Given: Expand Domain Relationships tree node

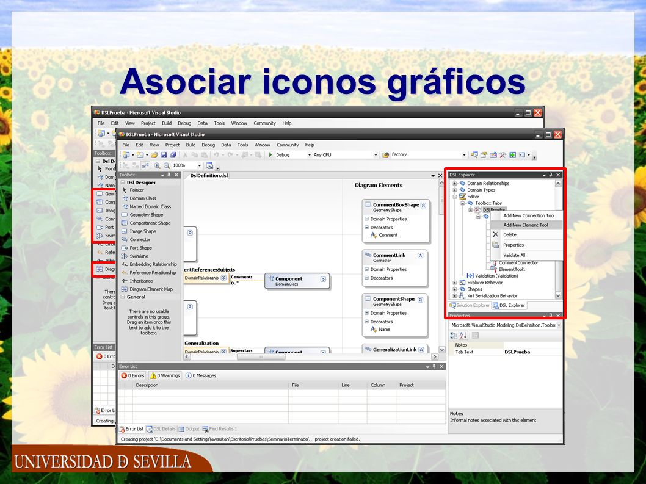Looking at the screenshot, I should 454,183.
